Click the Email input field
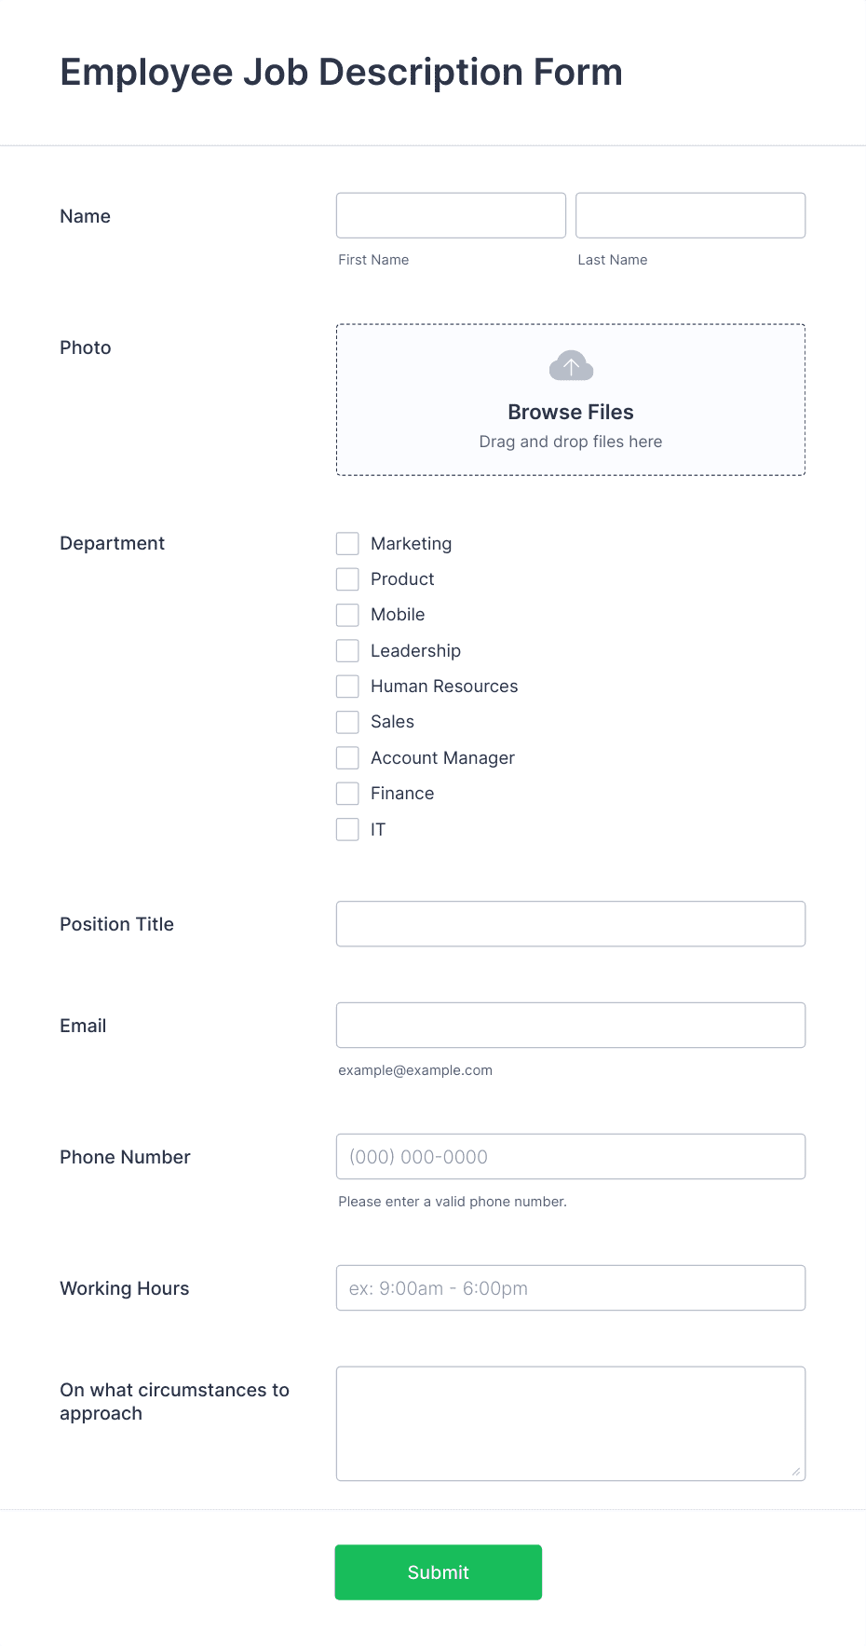The width and height of the screenshot is (866, 1646). pyautogui.click(x=571, y=1025)
